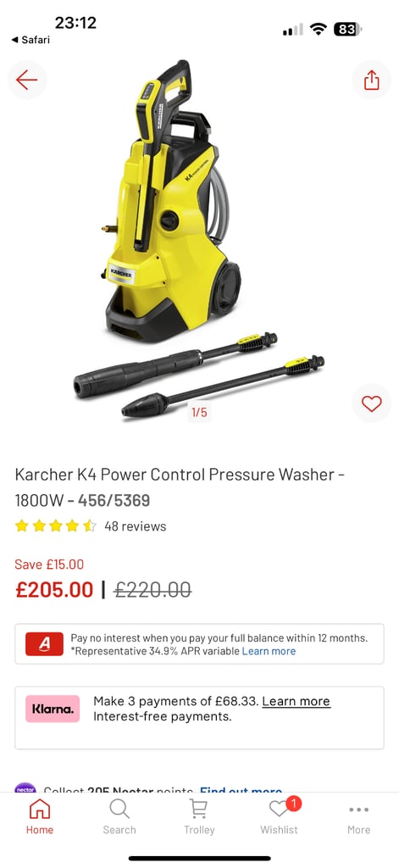The height and width of the screenshot is (868, 399).
Task: Open the 48 reviews link
Action: [135, 526]
